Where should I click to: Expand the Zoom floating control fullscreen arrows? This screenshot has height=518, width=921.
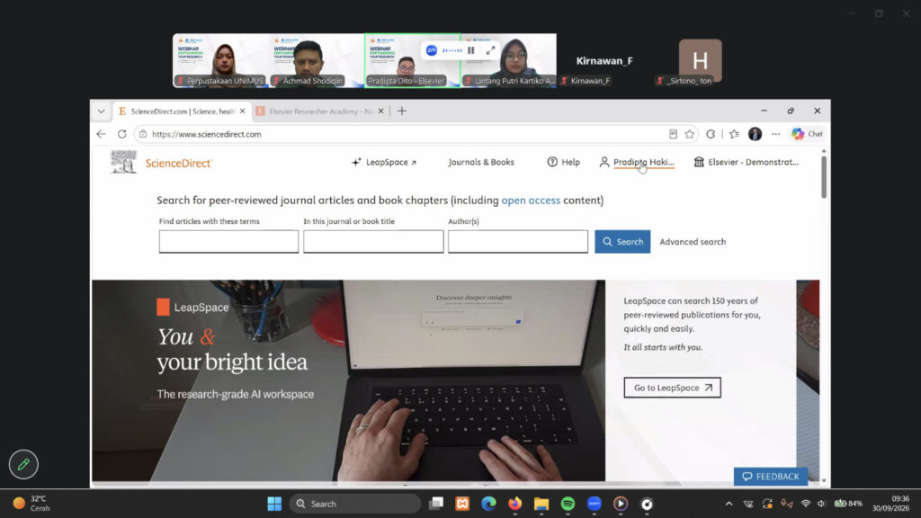pos(490,50)
